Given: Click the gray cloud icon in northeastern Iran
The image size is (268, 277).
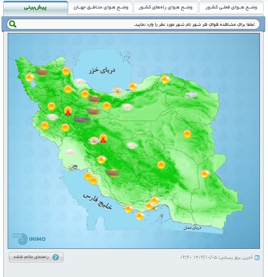Looking at the screenshot, I should pyautogui.click(x=191, y=95).
